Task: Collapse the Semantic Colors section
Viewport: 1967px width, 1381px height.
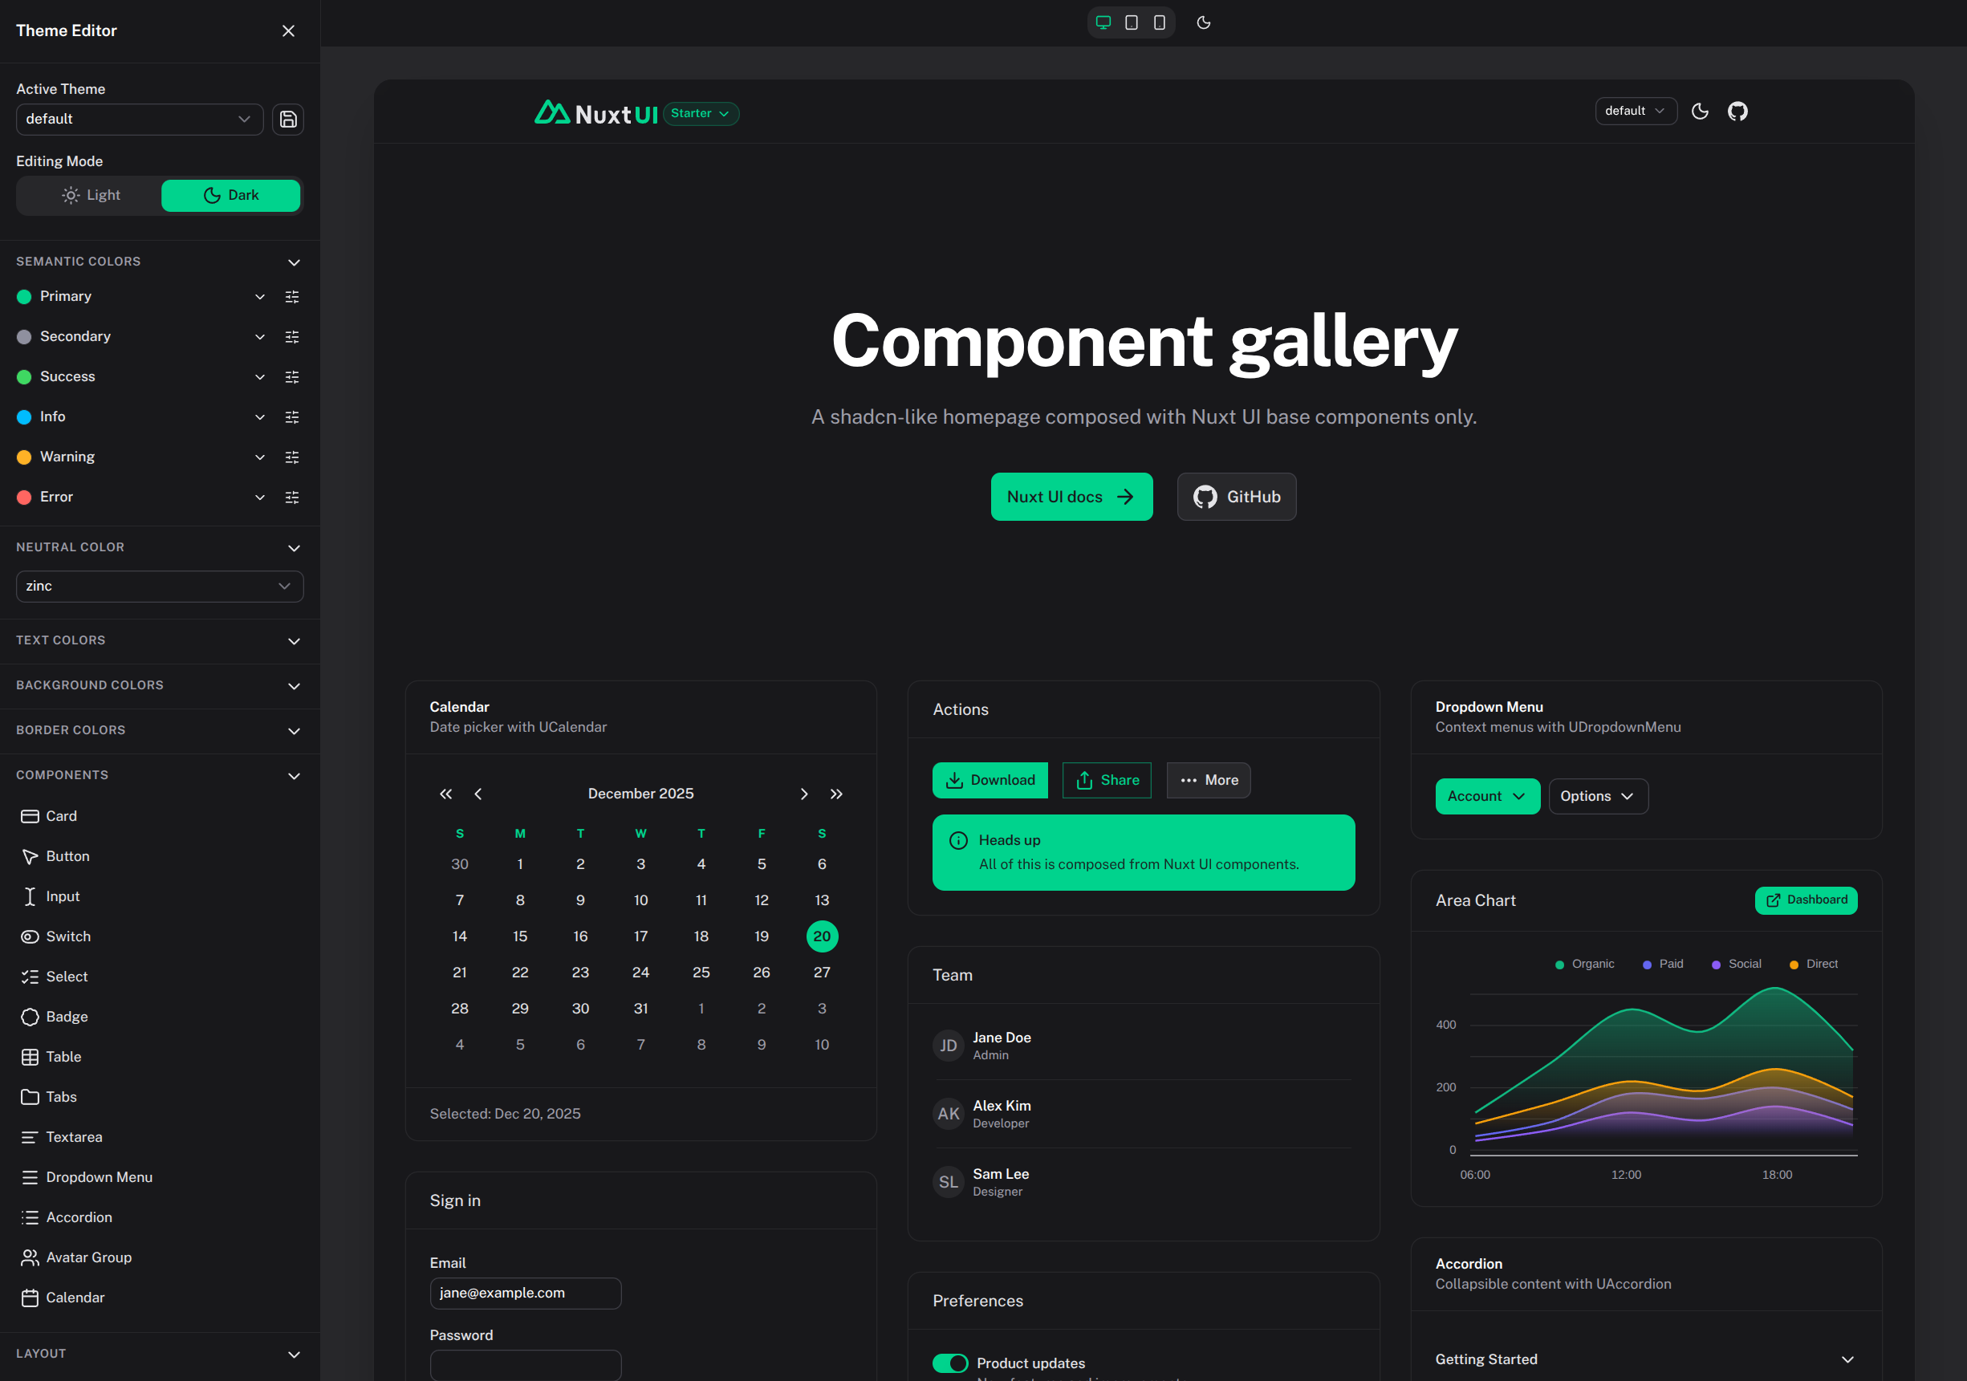Action: coord(294,262)
